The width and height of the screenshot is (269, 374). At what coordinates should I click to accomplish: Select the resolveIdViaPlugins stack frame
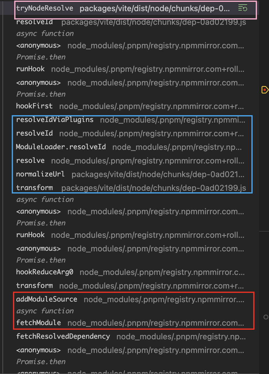click(55, 120)
